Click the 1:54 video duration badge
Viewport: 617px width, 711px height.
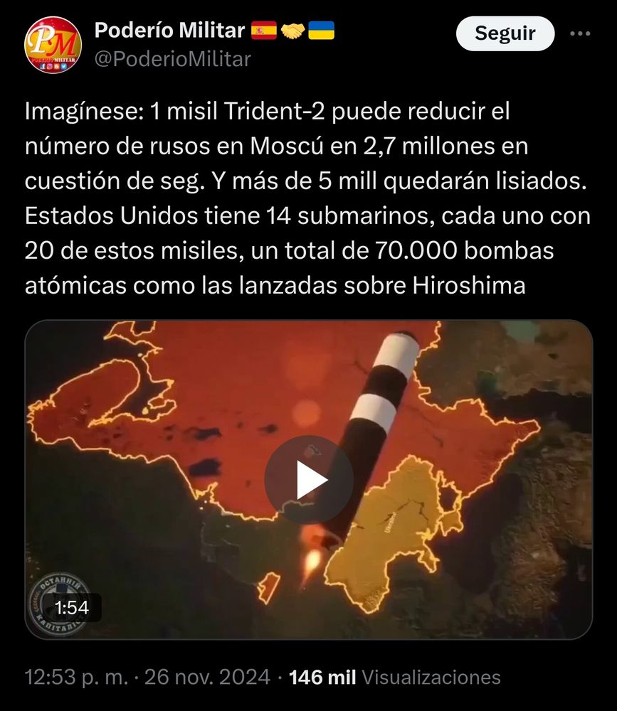click(x=72, y=608)
